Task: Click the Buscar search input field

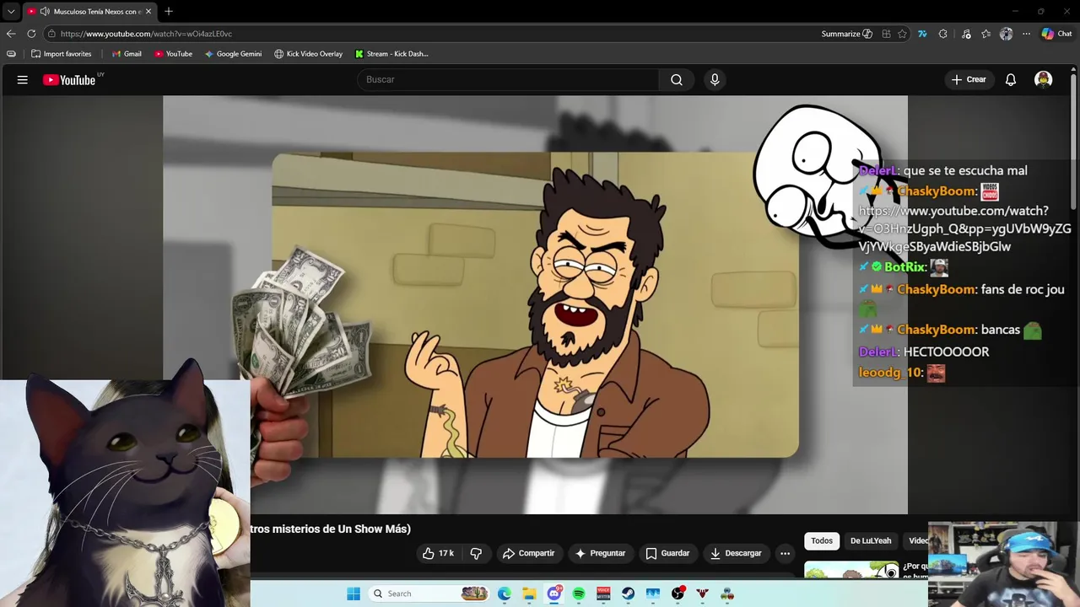Action: coord(508,79)
